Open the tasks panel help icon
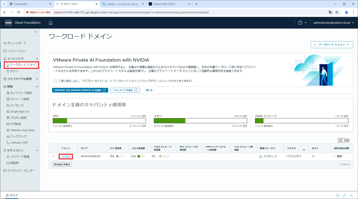This screenshot has height=199, width=358. (x=337, y=195)
